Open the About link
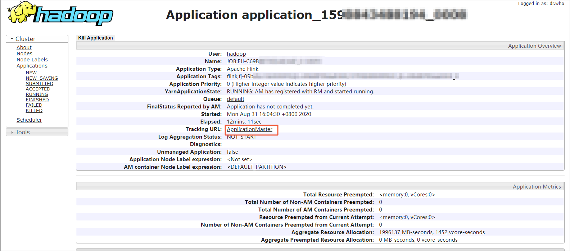Screen dimensions: 570x251 point(24,47)
